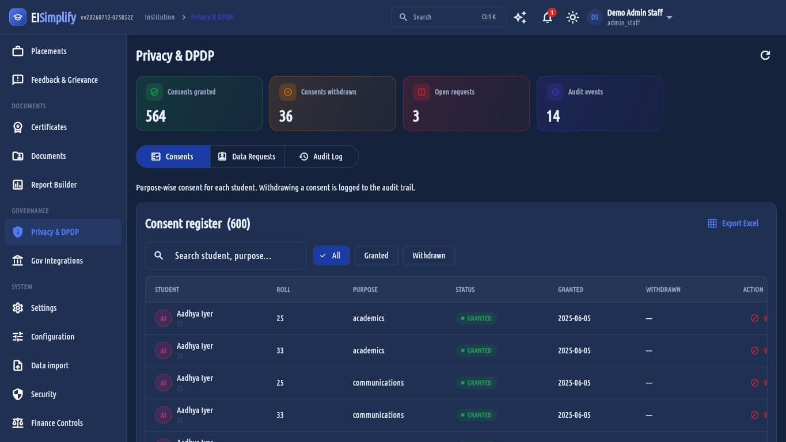Open Feedback & Grievance in the sidebar
This screenshot has width=786, height=442.
(x=63, y=80)
